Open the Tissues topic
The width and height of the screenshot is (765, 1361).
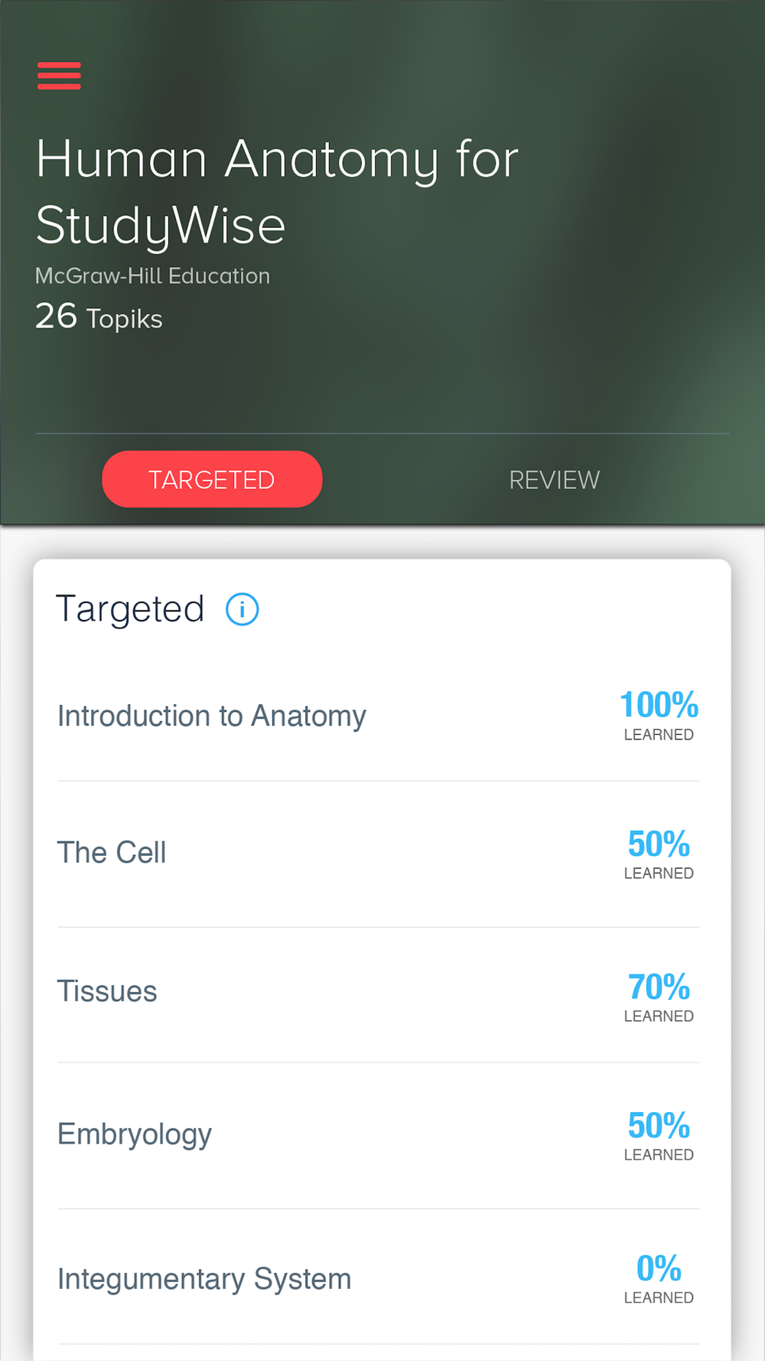[107, 991]
